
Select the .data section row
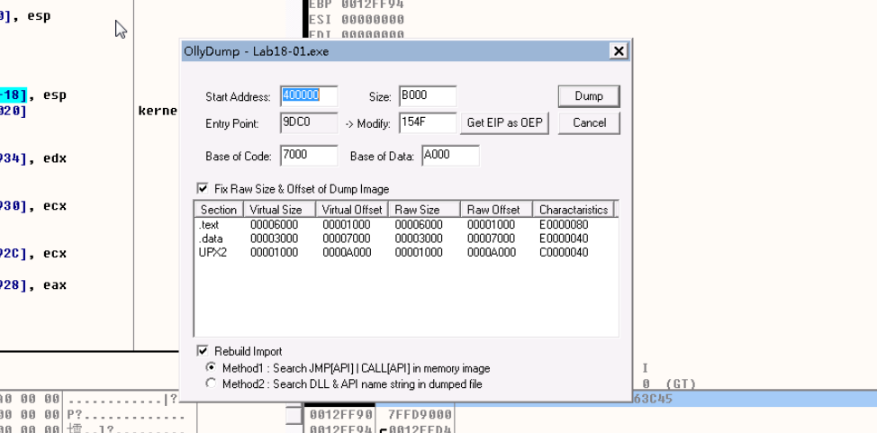click(x=406, y=239)
